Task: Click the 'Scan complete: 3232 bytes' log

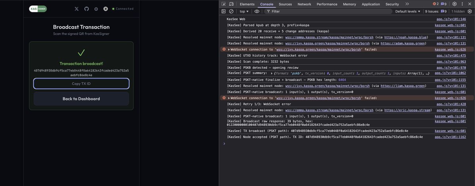Action: pyautogui.click(x=258, y=62)
